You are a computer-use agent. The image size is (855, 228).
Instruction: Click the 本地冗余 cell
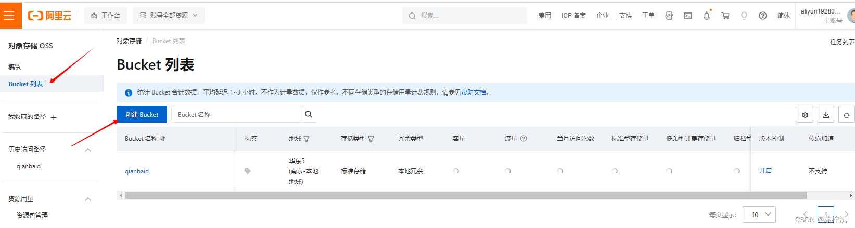[411, 171]
